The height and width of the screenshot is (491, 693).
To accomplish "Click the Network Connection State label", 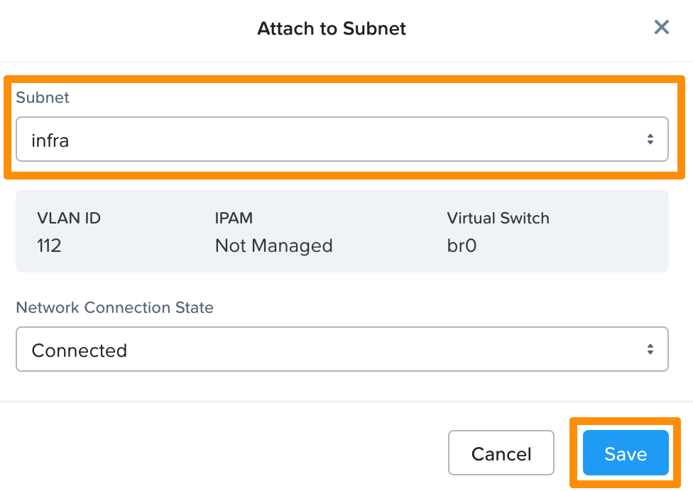I will (x=114, y=307).
